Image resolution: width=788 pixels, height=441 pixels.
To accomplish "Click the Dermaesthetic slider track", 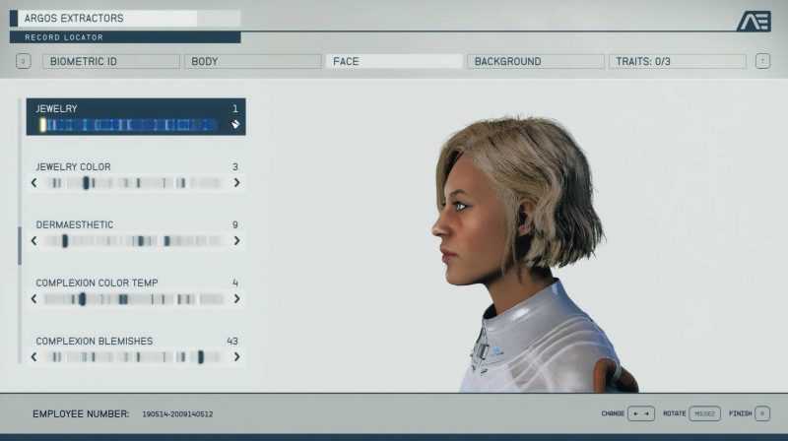I will coord(134,241).
